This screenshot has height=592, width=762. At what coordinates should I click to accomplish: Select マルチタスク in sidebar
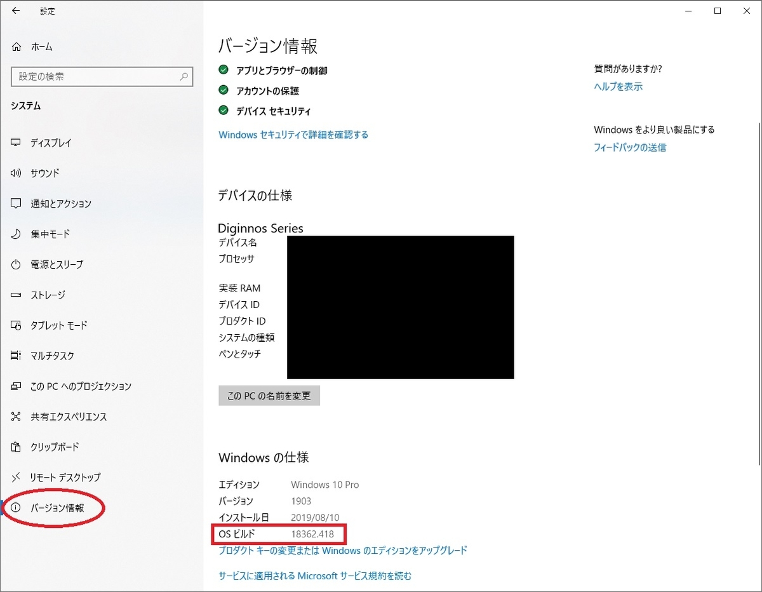102,356
